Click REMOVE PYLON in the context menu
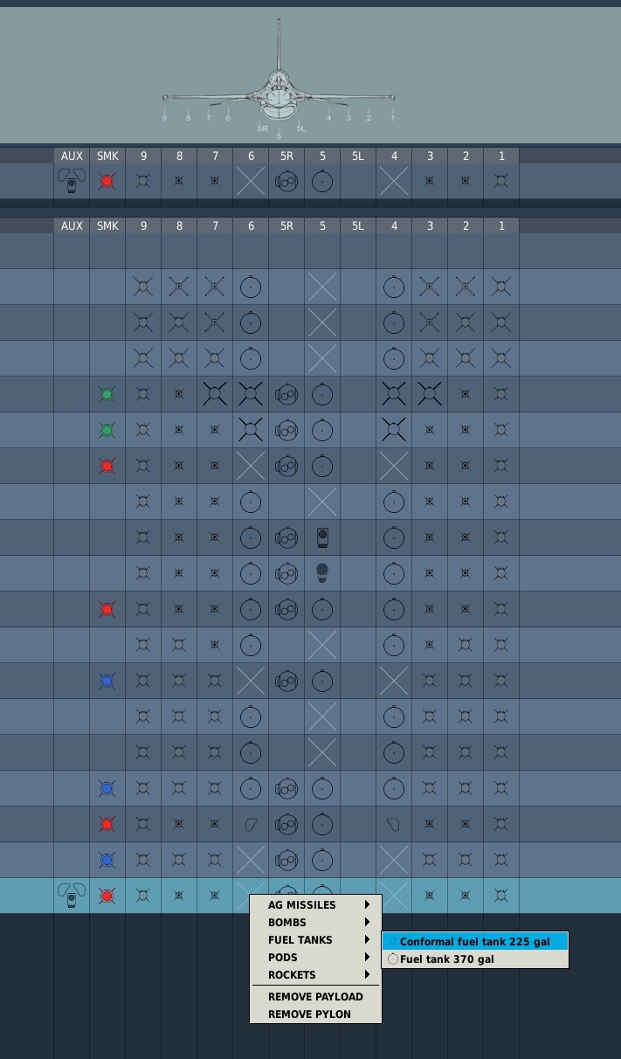The width and height of the screenshot is (621, 1059). 309,1014
